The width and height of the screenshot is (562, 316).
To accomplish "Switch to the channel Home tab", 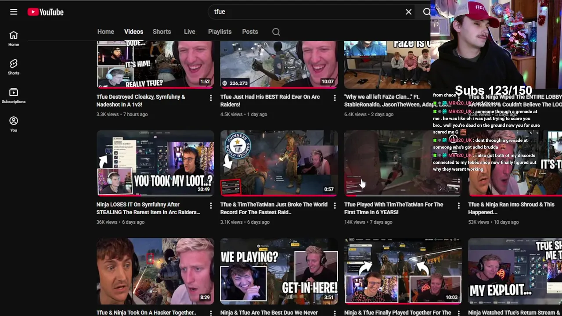I will (x=105, y=32).
